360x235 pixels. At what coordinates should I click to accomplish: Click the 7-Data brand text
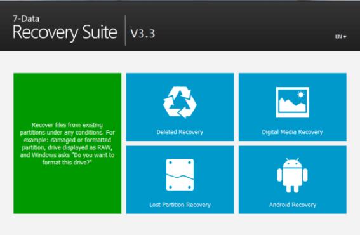coord(26,18)
